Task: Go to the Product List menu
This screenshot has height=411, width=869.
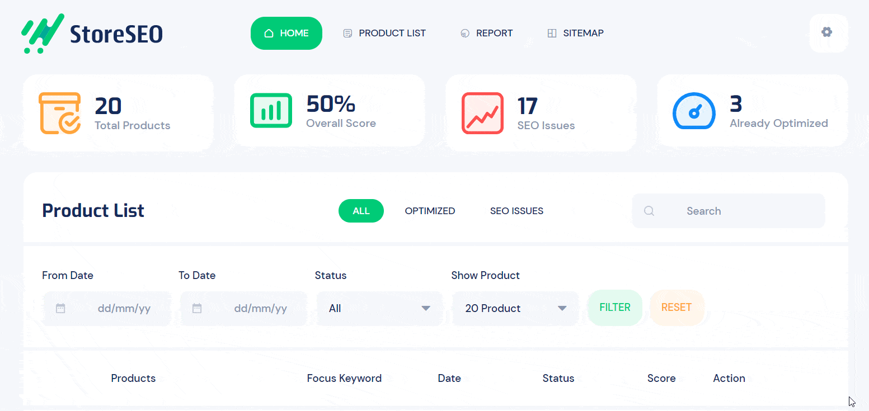Action: pyautogui.click(x=384, y=33)
